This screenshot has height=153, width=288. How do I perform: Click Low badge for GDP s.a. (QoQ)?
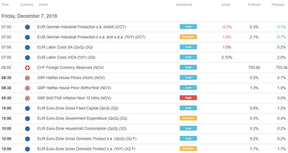[188, 139]
